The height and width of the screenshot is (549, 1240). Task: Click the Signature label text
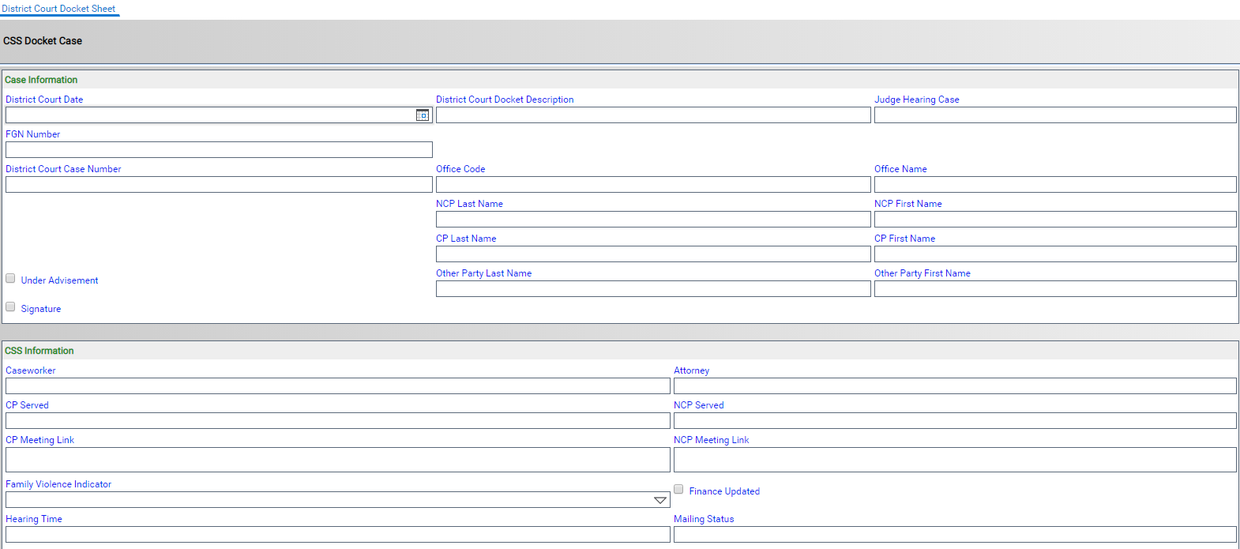point(41,309)
